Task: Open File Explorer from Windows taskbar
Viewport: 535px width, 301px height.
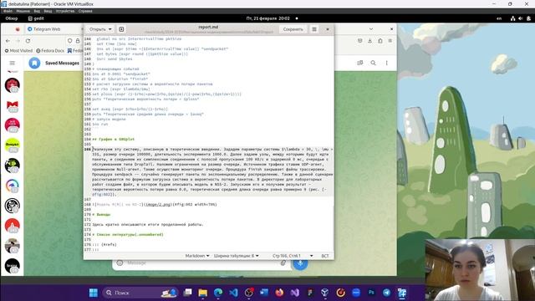Action: 202,293
